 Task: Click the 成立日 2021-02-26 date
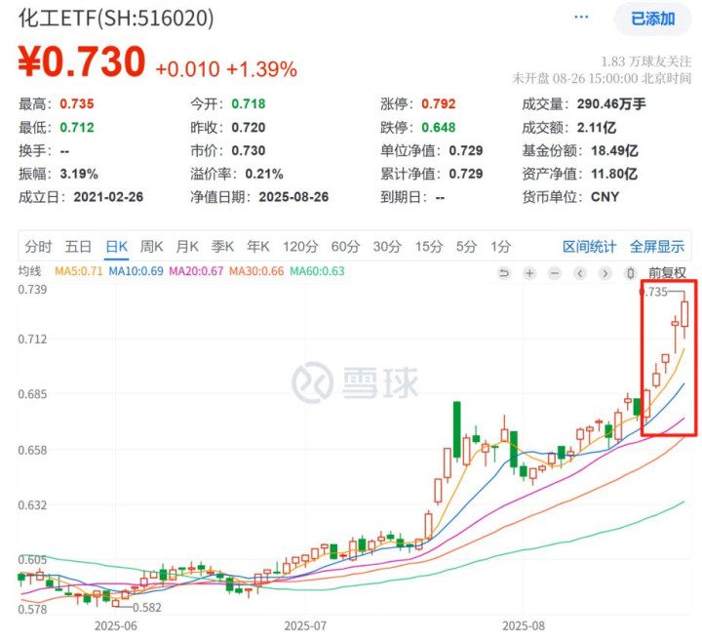point(108,197)
